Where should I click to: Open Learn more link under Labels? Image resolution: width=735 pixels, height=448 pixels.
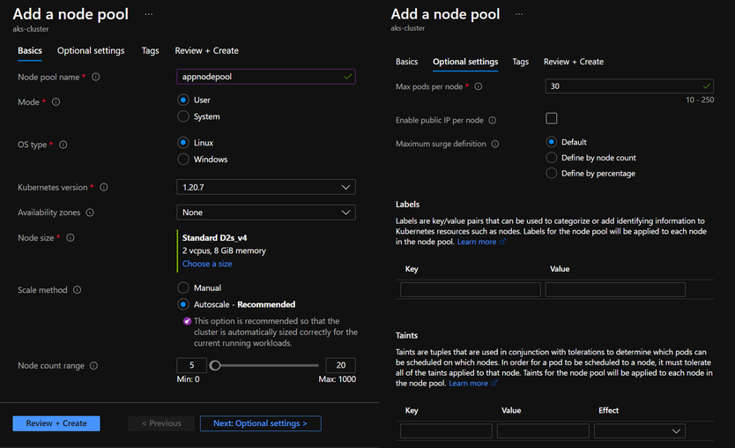477,242
